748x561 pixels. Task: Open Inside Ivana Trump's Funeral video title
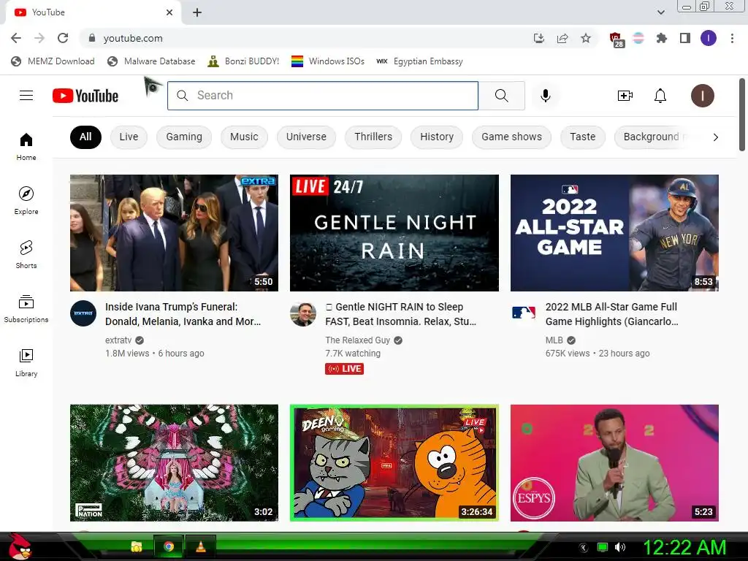pyautogui.click(x=183, y=314)
